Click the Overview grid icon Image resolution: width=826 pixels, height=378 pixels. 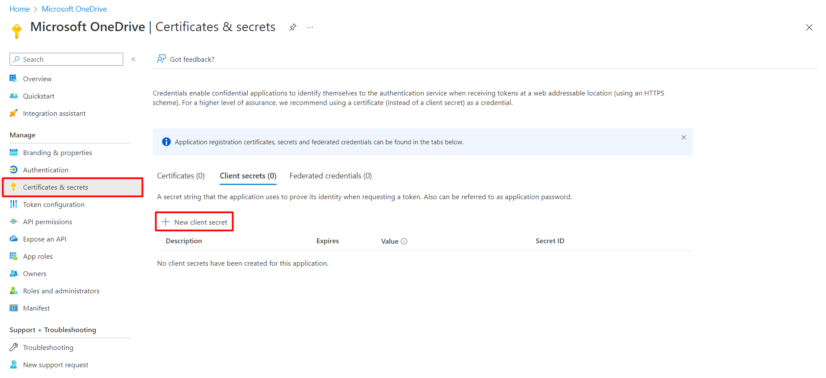(13, 79)
